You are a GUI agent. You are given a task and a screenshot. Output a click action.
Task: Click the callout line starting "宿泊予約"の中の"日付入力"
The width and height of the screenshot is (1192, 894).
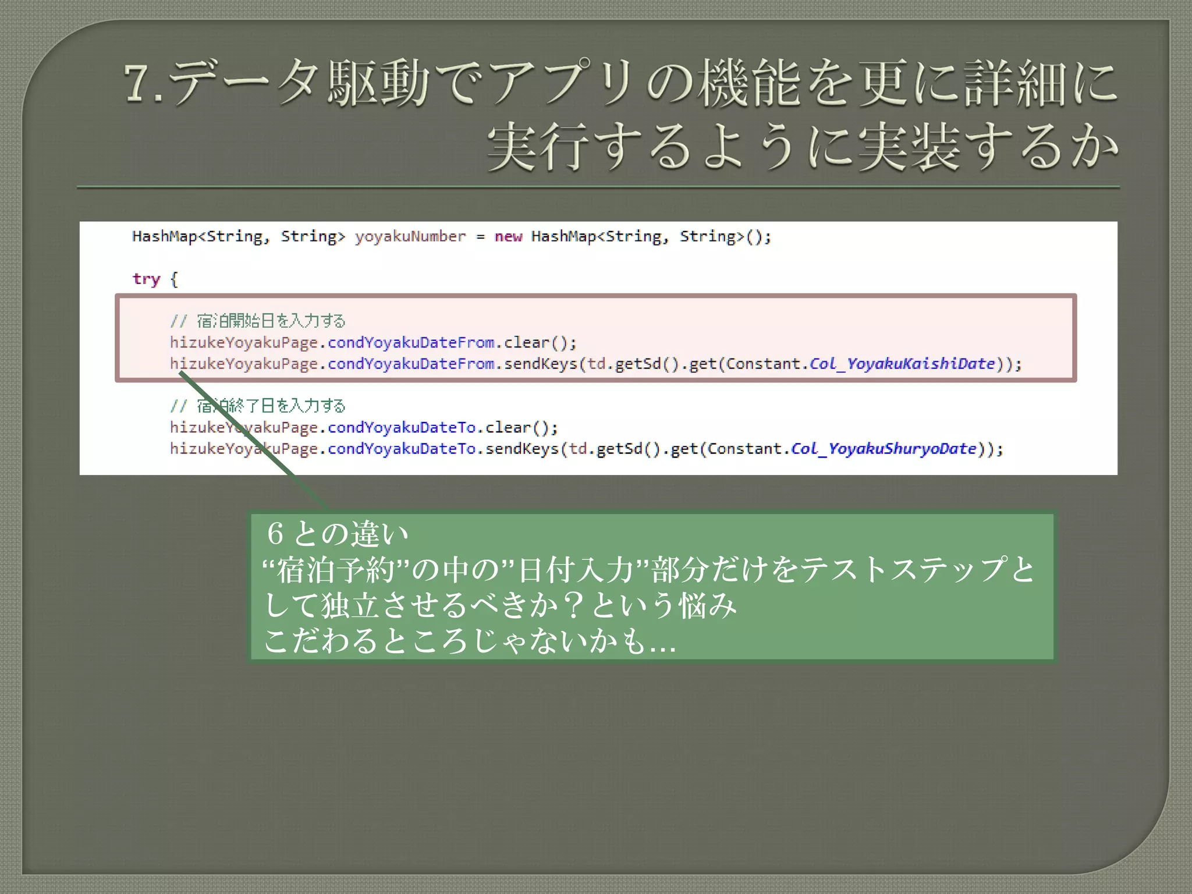tap(649, 570)
